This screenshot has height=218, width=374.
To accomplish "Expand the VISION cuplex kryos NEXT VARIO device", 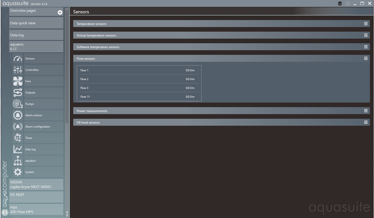I will [36, 184].
